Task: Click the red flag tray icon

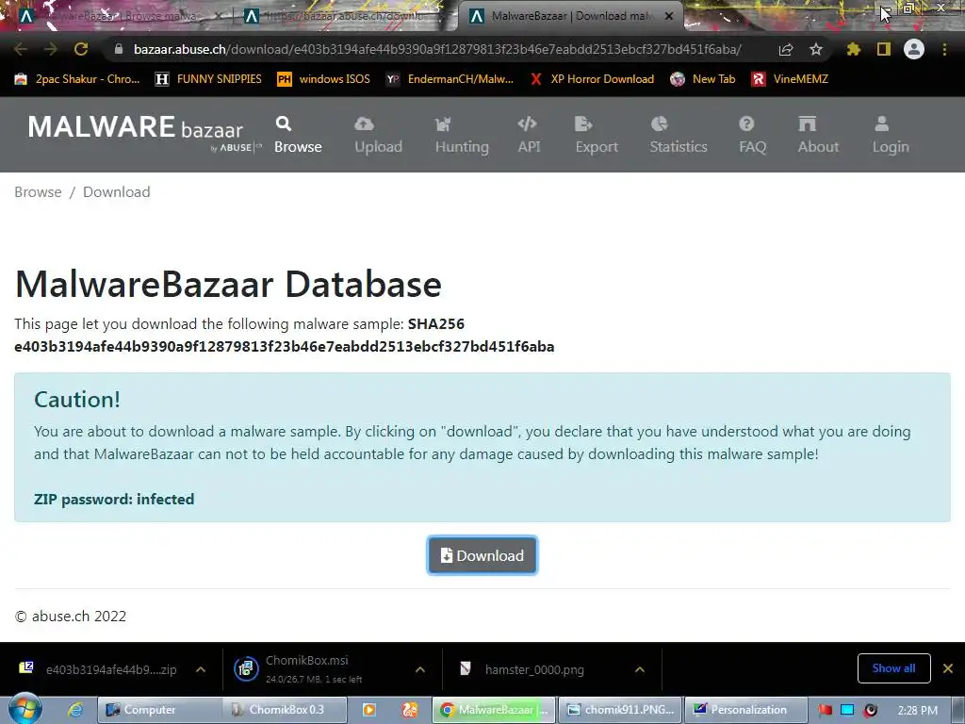Action: point(825,710)
